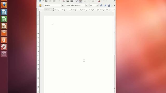Click the font size field showing 12
The width and height of the screenshot is (166, 93).
(x=93, y=5)
